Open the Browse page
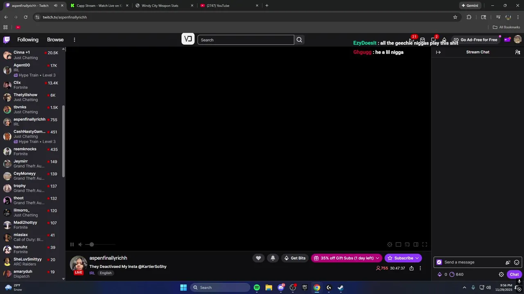The width and height of the screenshot is (524, 294). (55, 40)
